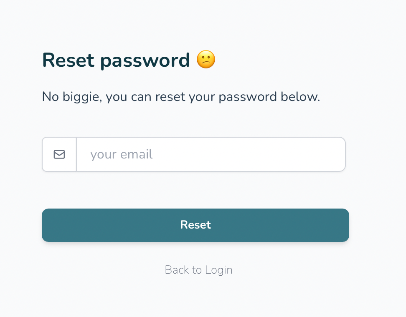Click the word 'password' in the heading
The image size is (406, 317).
145,61
